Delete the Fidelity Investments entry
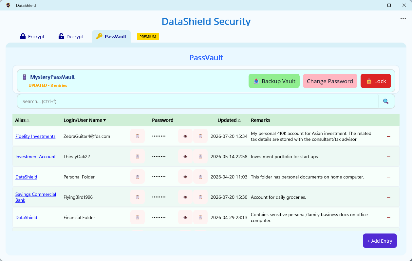The width and height of the screenshot is (412, 261). point(389,136)
